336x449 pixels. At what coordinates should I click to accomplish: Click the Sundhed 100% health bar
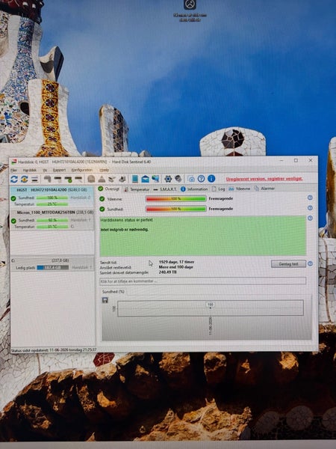[x=176, y=209]
